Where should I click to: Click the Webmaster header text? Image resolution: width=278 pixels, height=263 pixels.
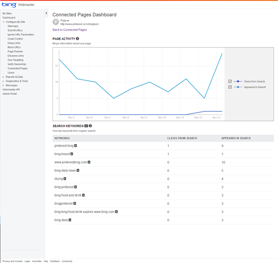(26, 5)
